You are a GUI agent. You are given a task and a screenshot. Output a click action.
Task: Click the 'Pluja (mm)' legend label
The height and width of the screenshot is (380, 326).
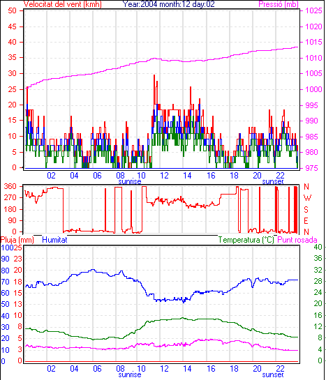17,240
